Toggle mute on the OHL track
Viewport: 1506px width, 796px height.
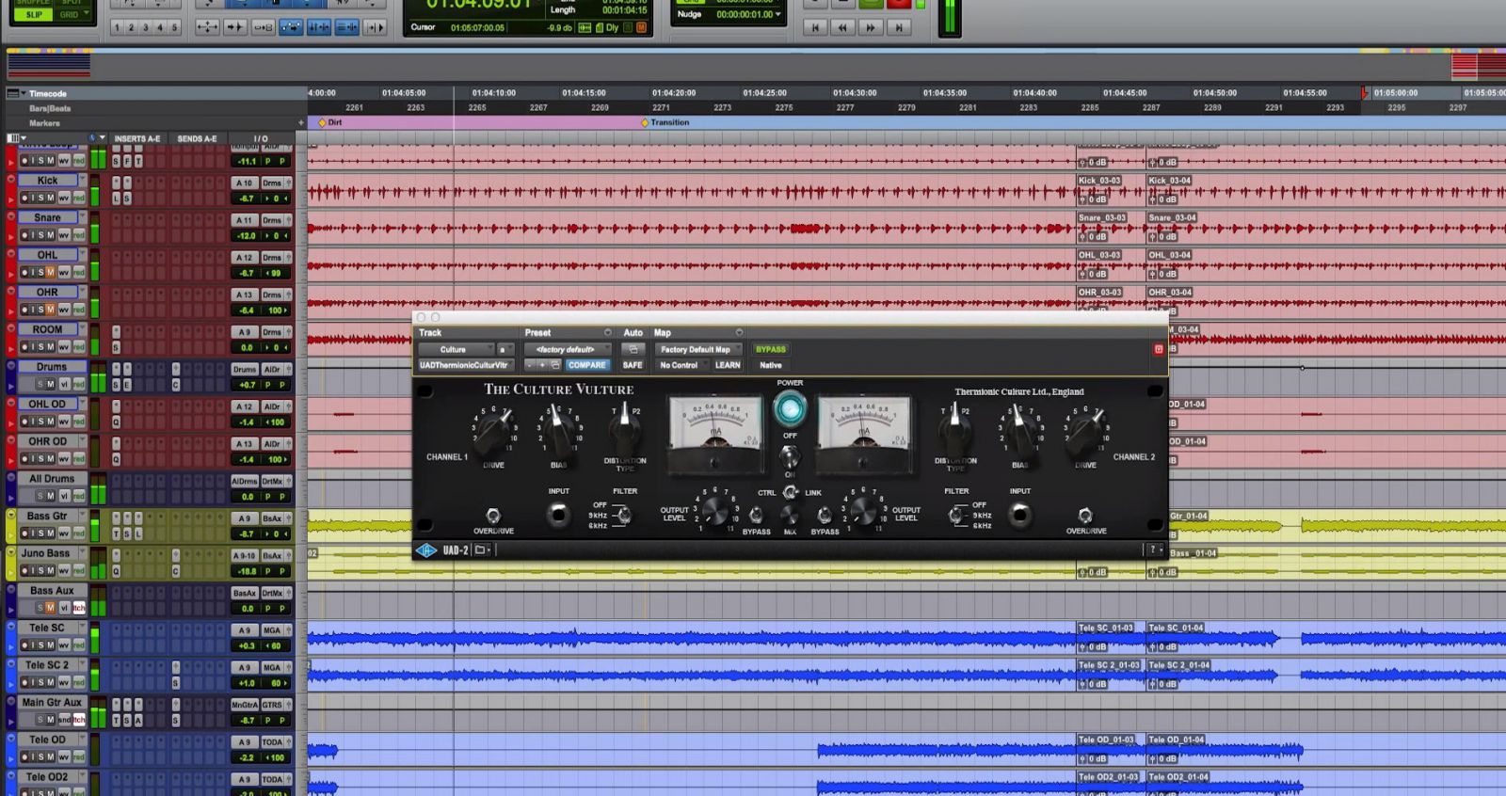[50, 273]
